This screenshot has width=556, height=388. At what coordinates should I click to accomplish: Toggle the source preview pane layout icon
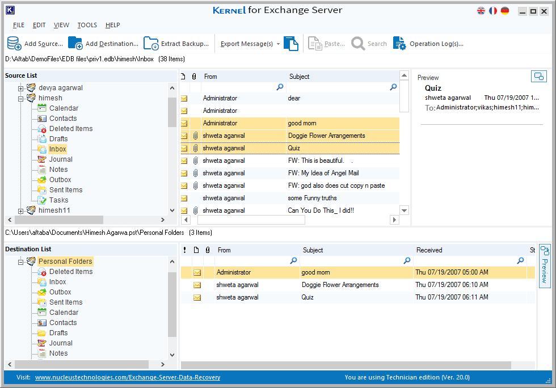click(538, 76)
